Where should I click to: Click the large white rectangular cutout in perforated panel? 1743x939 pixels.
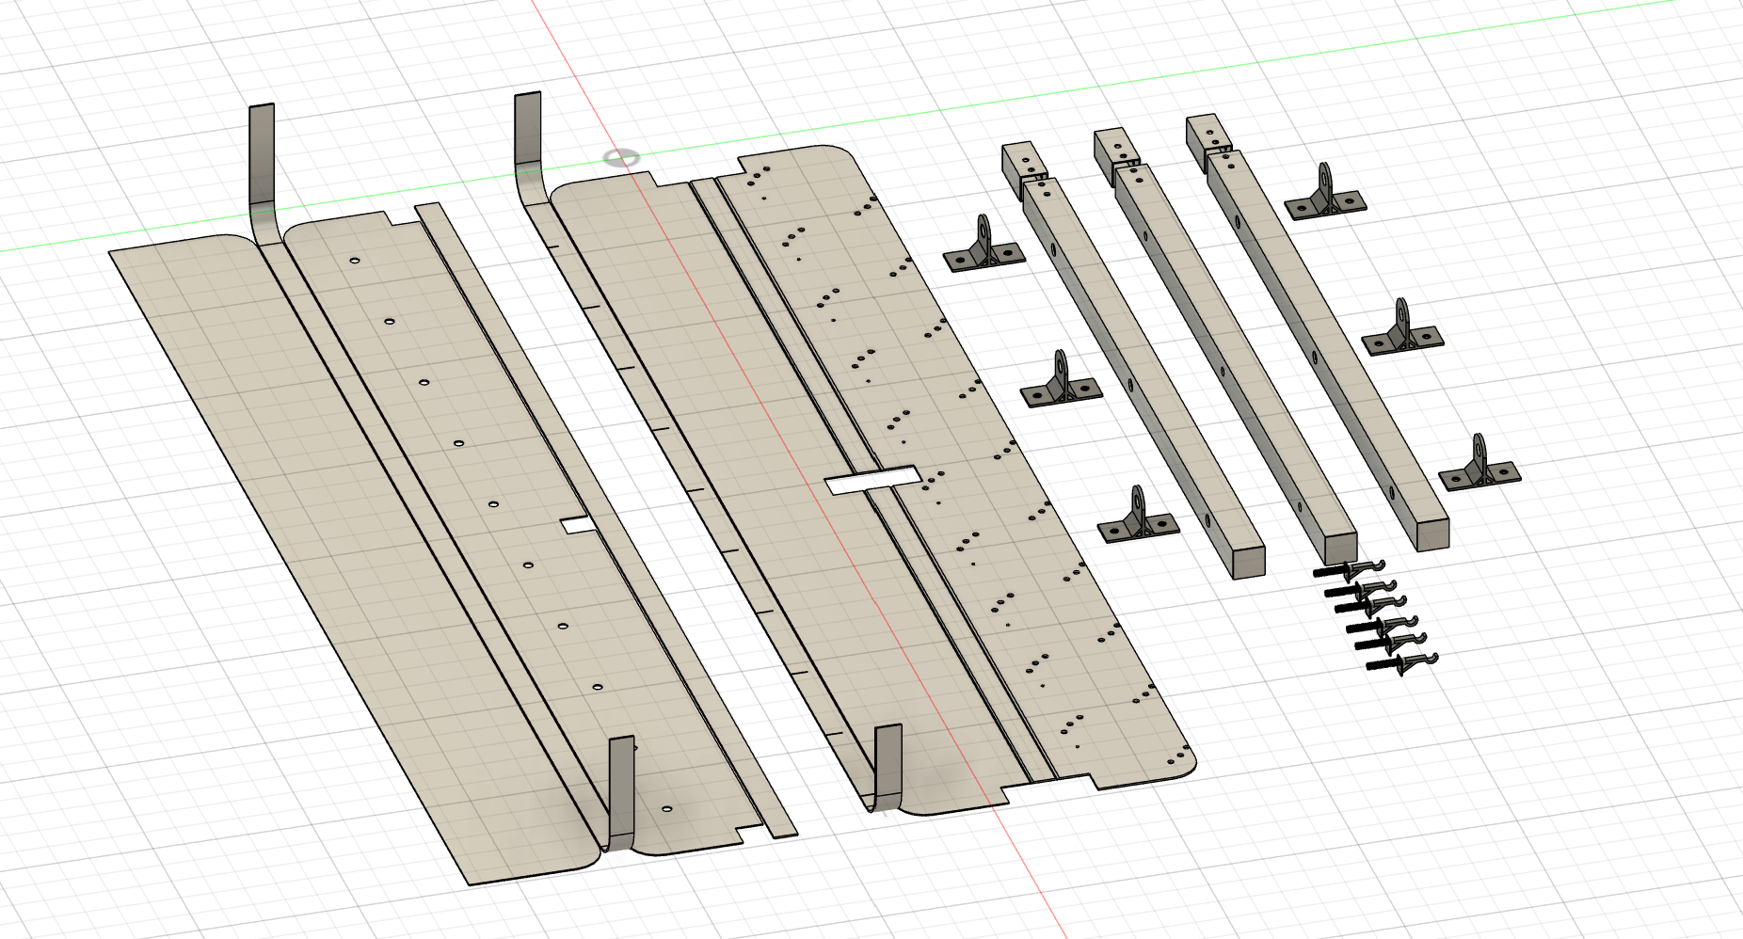click(x=872, y=480)
